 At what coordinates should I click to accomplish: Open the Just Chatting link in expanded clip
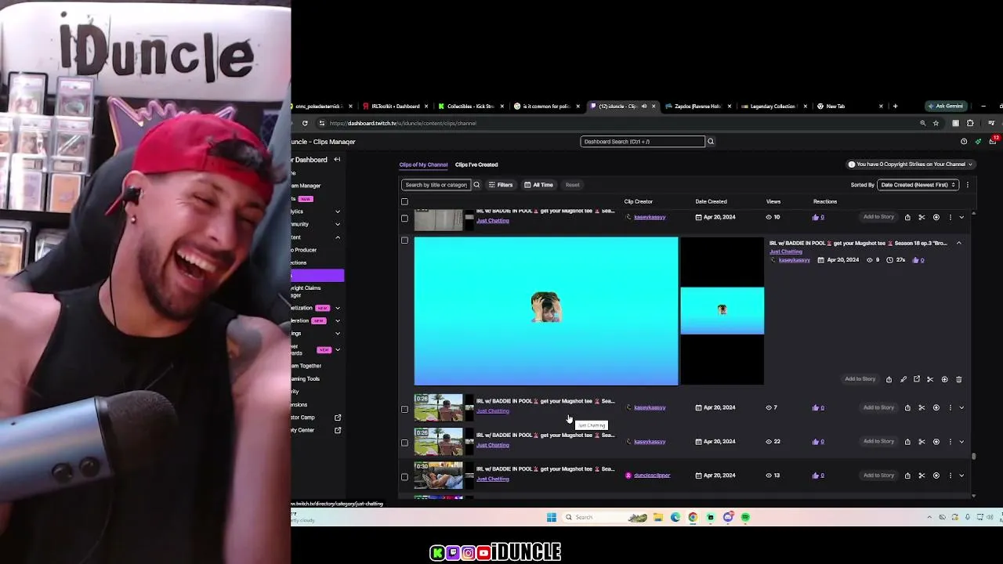(x=786, y=251)
